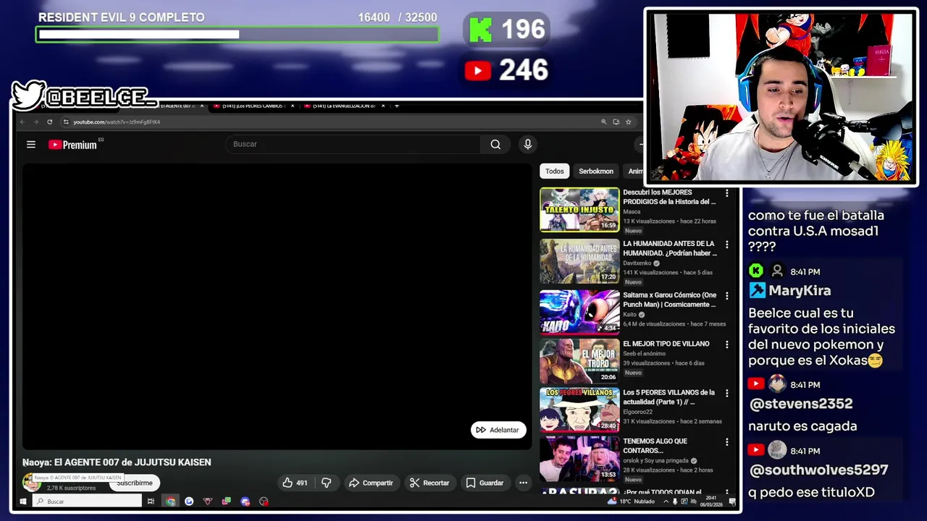927x521 pixels.
Task: Focus the Windows taskbar 'Buscar' search box
Action: tap(87, 501)
